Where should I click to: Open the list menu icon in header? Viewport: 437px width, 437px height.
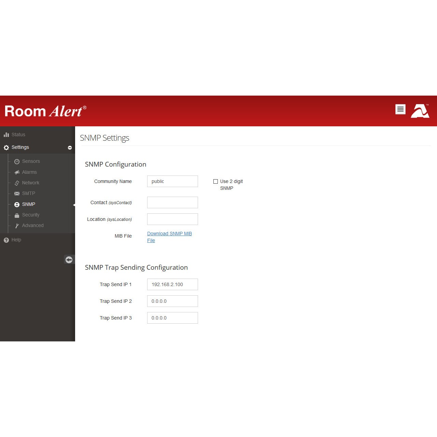tap(400, 109)
